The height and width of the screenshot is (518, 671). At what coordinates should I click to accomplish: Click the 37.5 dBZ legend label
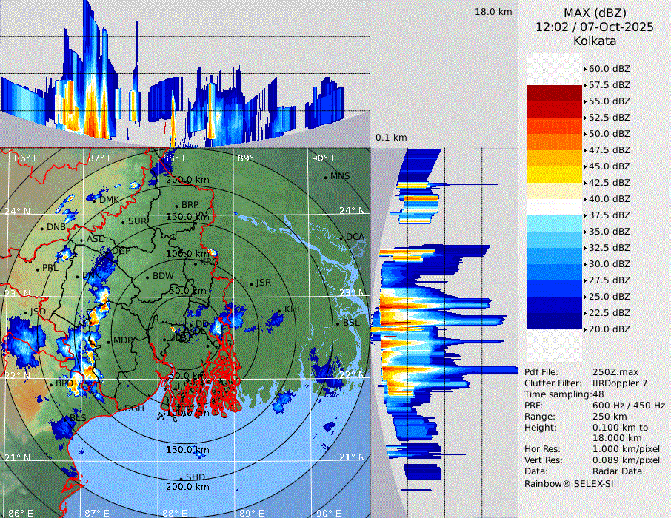pos(609,215)
